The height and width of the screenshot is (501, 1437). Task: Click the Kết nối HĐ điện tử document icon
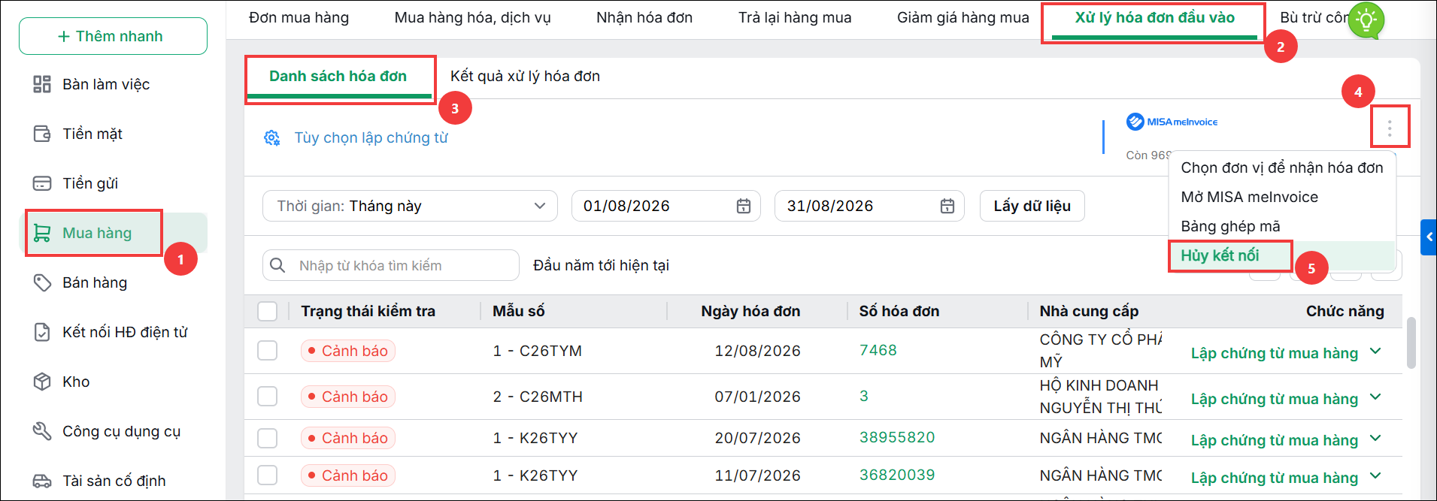click(42, 332)
